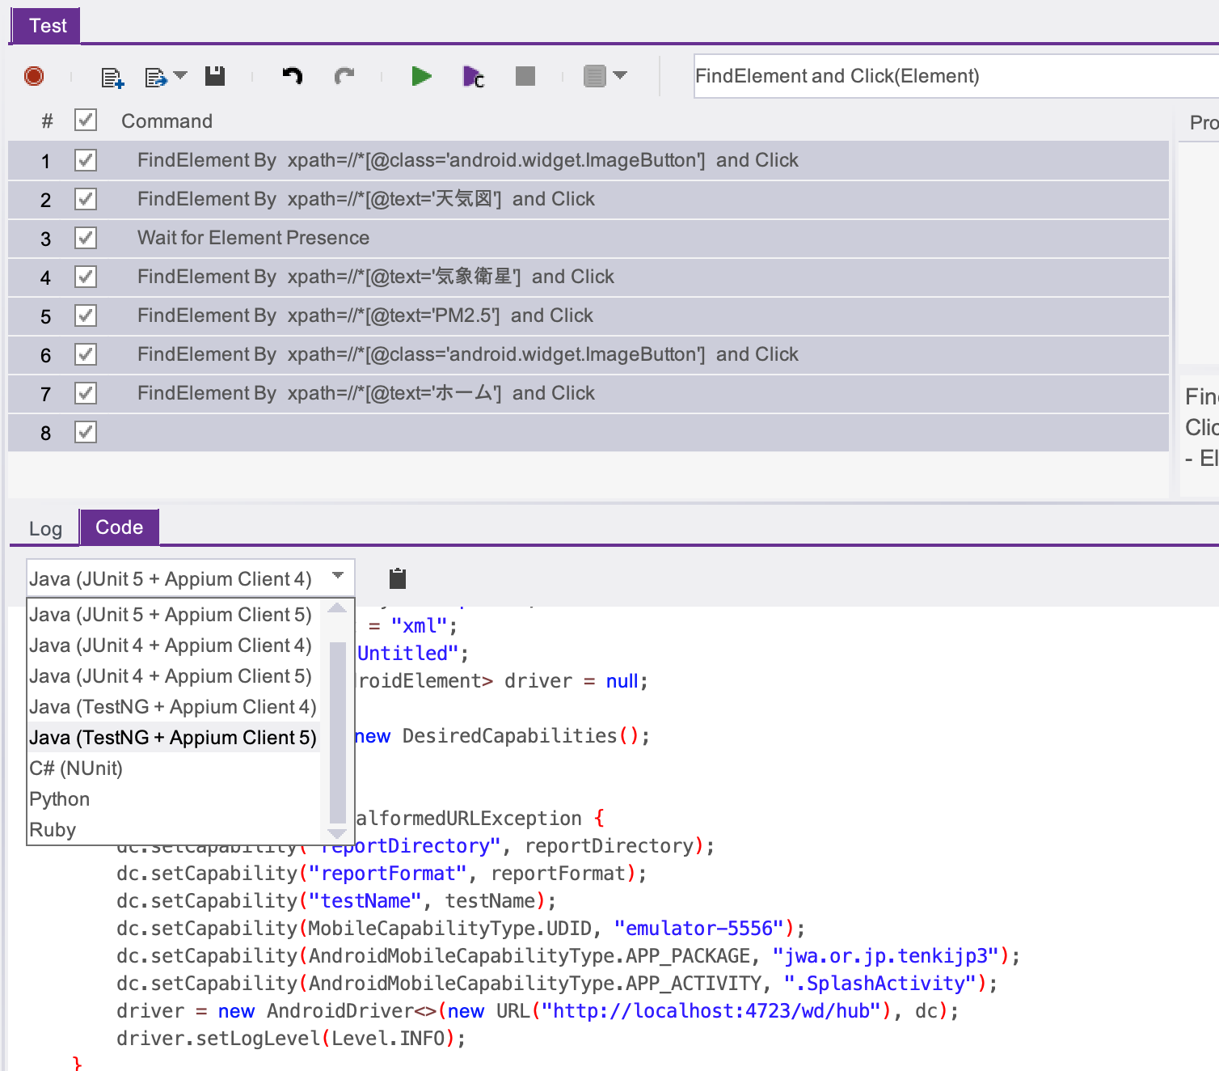Open the export script dropdown arrow

[x=180, y=75]
